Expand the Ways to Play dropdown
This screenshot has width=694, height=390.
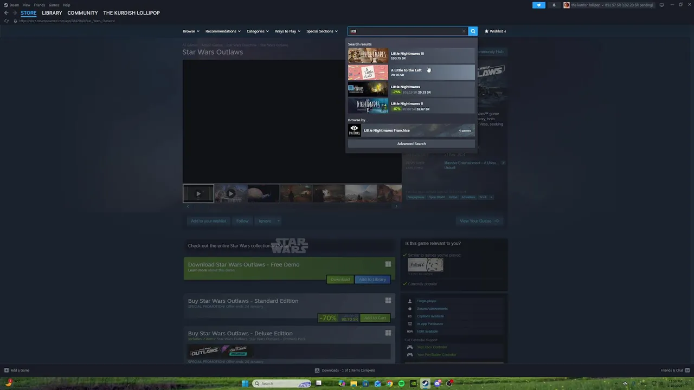tap(287, 31)
